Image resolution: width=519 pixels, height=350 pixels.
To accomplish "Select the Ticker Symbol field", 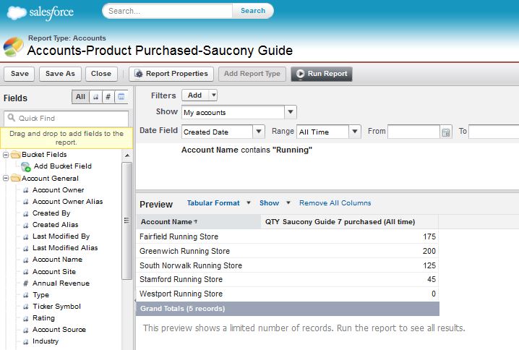I will [56, 307].
